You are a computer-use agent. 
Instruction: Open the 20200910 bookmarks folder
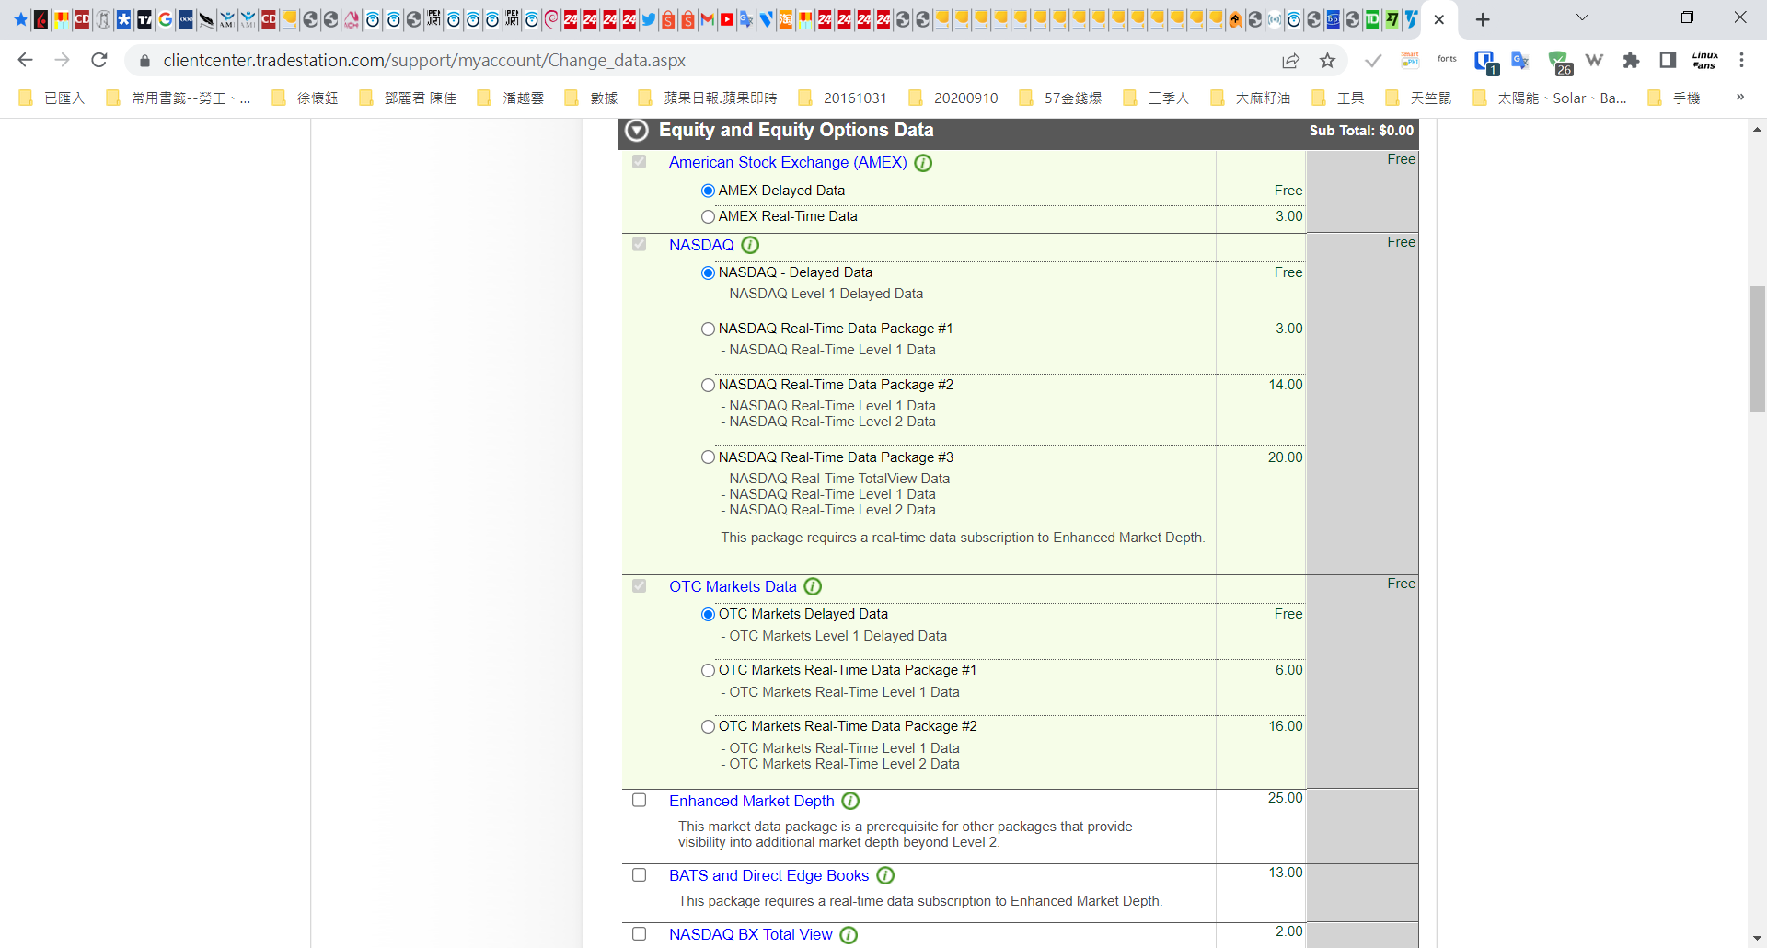953,98
